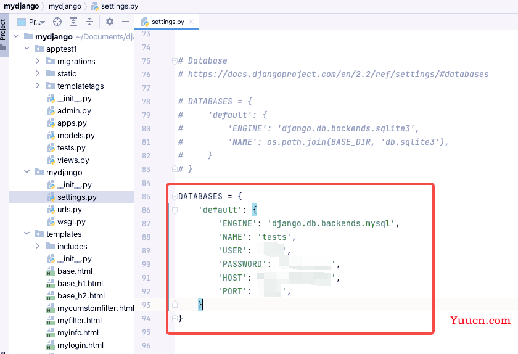Screen dimensions: 518x354
Task: Select mycumstomfilter.html template file
Action: pyautogui.click(x=90, y=308)
